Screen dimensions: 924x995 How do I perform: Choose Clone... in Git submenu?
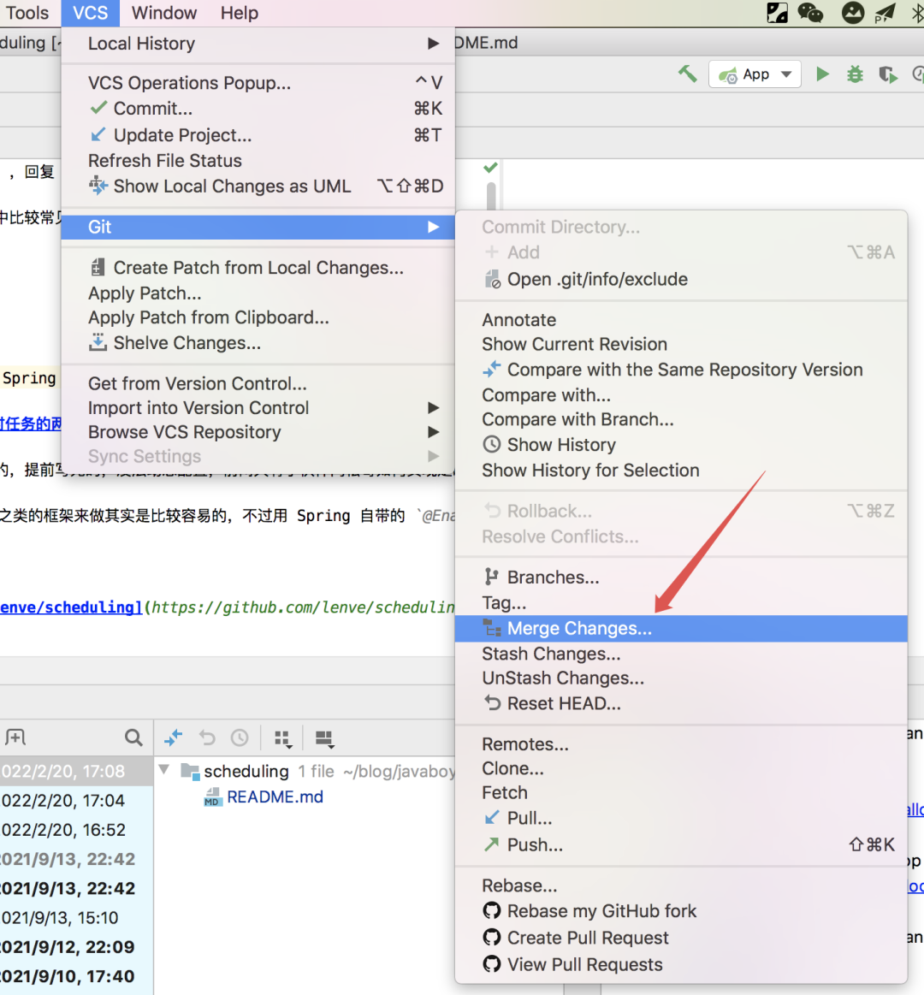click(x=681, y=768)
